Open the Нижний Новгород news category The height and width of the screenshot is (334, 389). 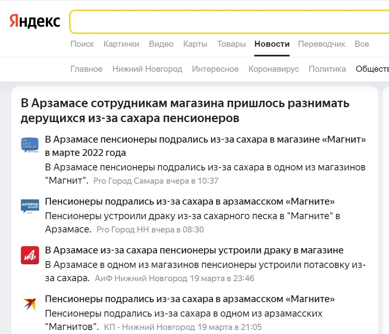(x=147, y=69)
